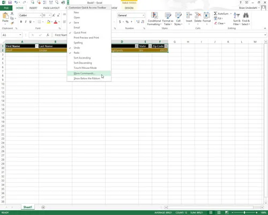Screen dimensions: 268x215
Task: Switch to the Insert ribbon tab
Action: 33,8
